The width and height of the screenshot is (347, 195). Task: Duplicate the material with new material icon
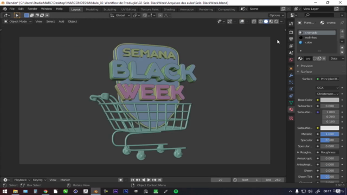pyautogui.click(x=319, y=58)
